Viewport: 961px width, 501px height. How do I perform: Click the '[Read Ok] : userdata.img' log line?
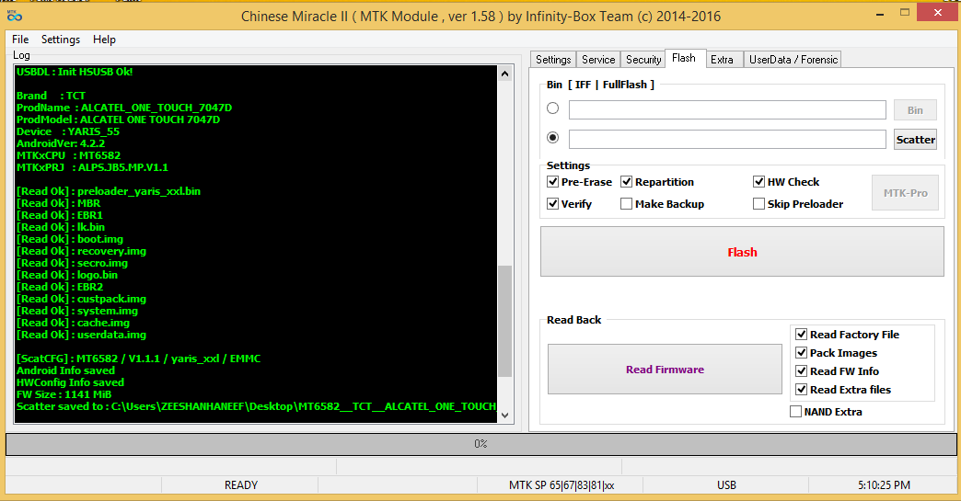(82, 335)
